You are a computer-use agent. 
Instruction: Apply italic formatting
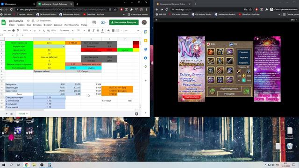click(93, 30)
